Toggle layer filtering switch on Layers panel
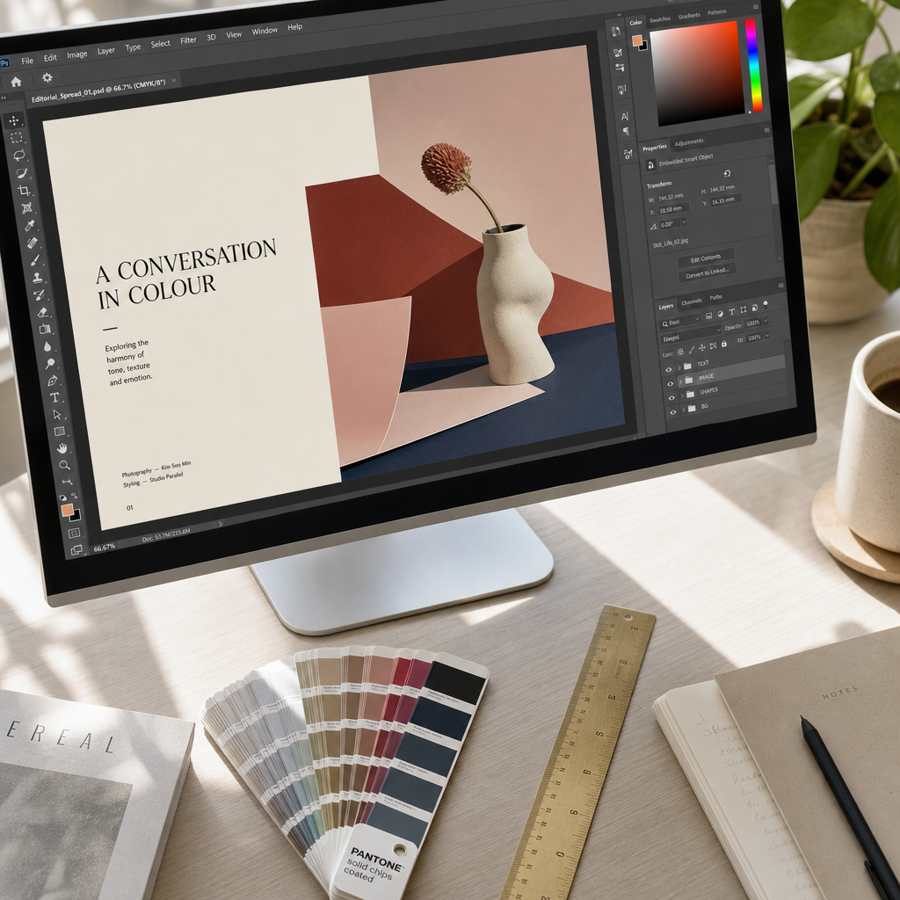This screenshot has height=900, width=900. [766, 305]
